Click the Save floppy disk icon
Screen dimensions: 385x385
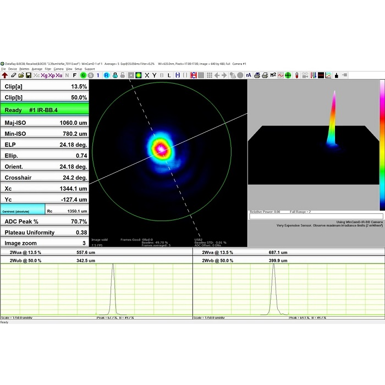(x=28, y=75)
